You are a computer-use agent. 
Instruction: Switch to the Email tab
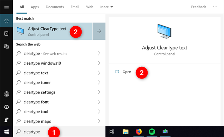(75, 7)
